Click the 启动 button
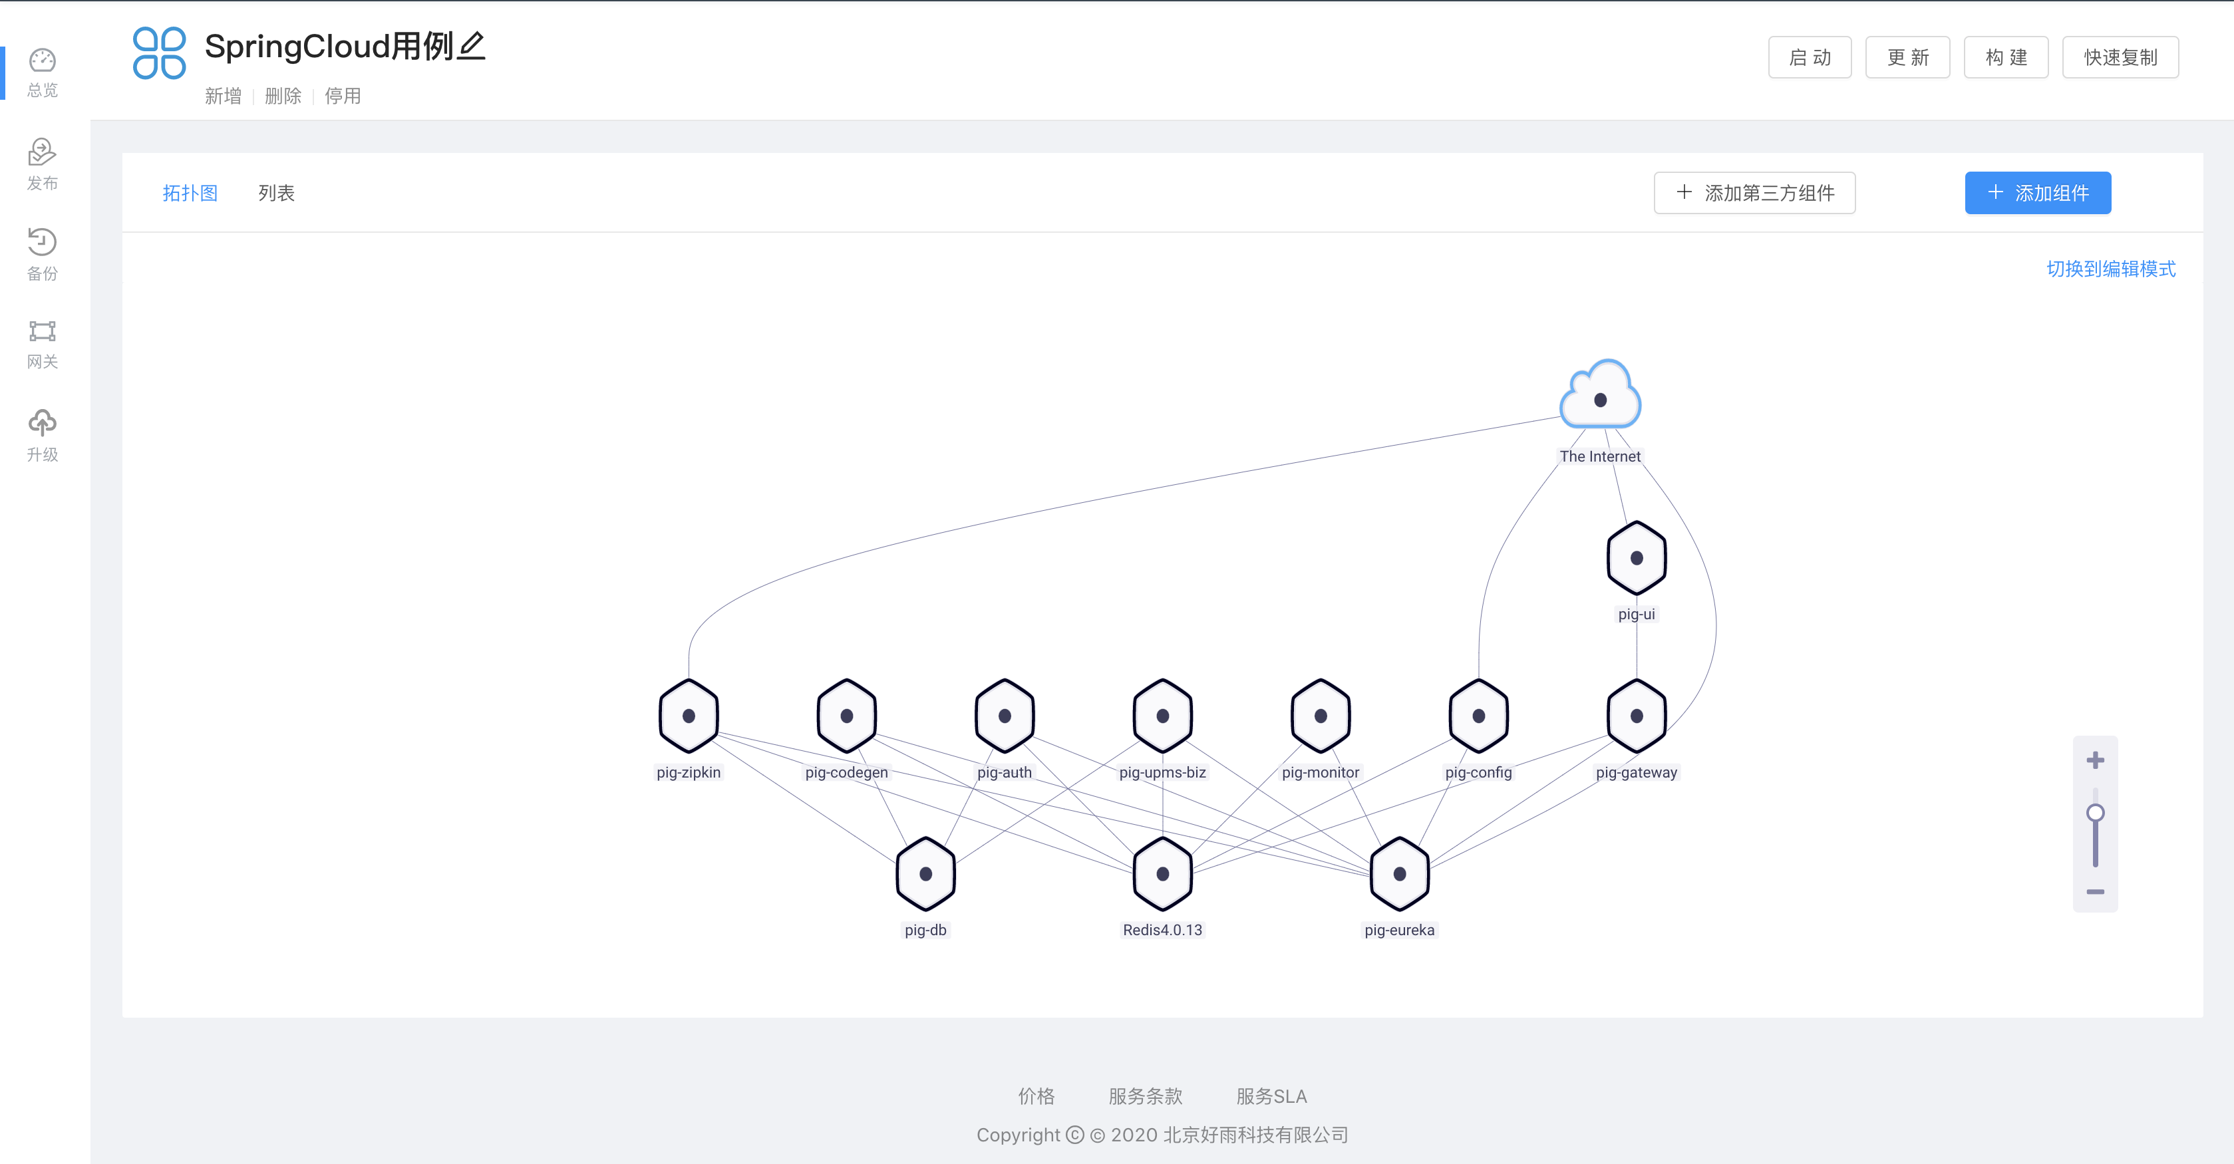Image resolution: width=2234 pixels, height=1164 pixels. click(1810, 57)
